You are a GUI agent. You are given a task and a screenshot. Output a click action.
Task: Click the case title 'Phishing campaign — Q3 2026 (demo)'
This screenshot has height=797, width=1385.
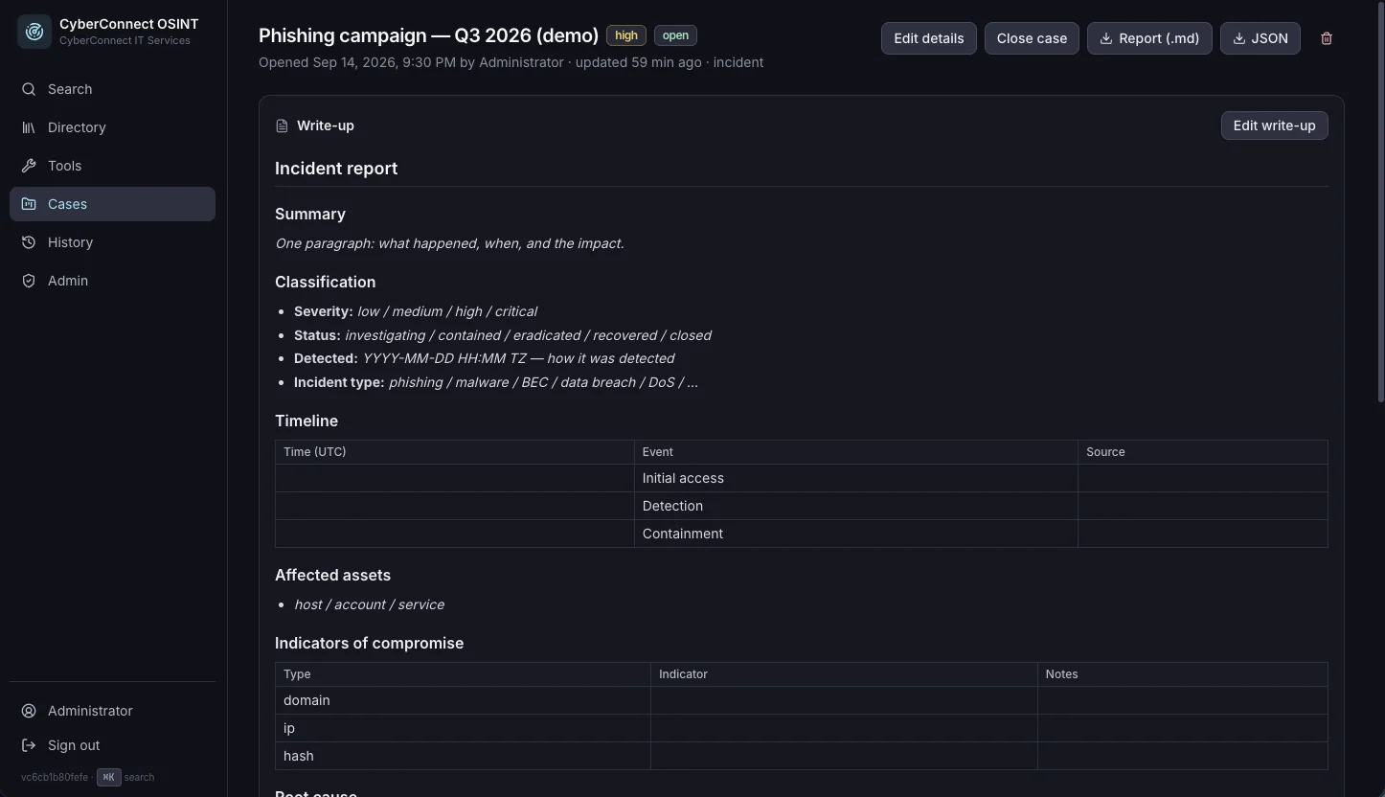click(428, 35)
